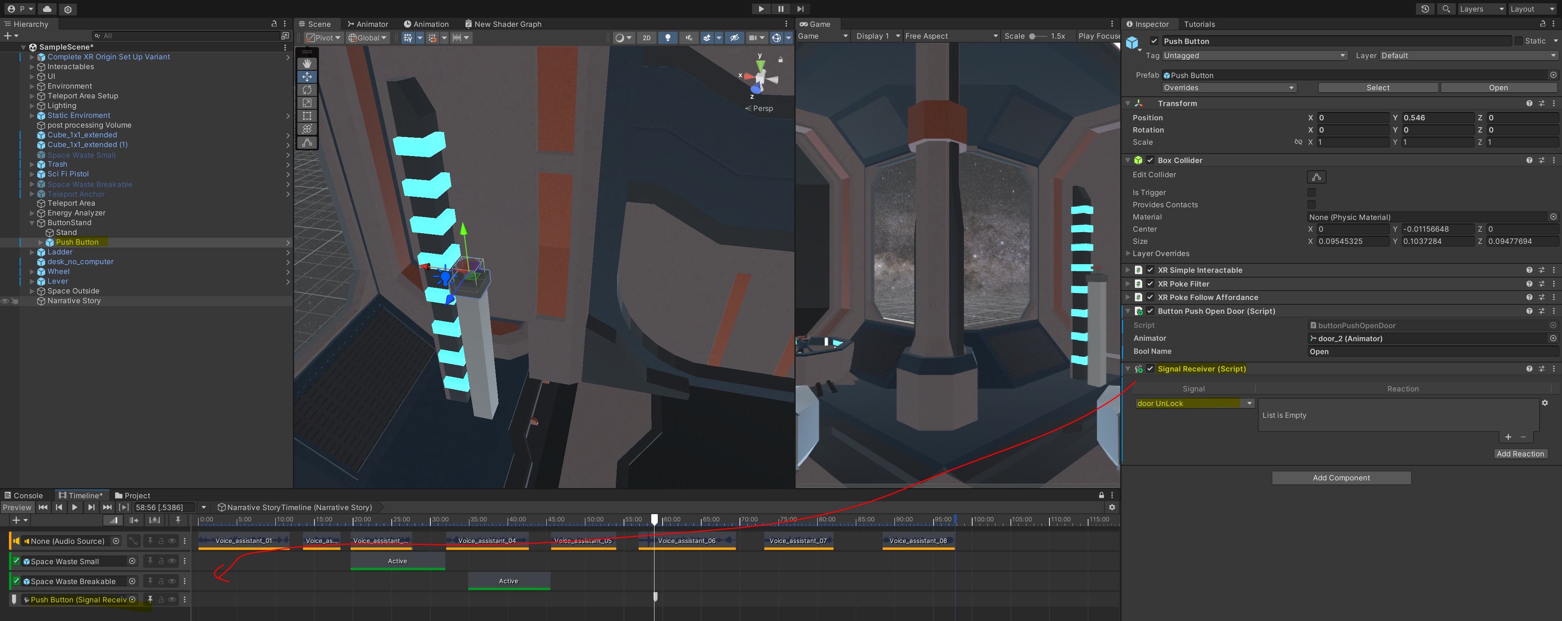The height and width of the screenshot is (621, 1562).
Task: Toggle scene lighting bulb icon
Action: [x=668, y=37]
